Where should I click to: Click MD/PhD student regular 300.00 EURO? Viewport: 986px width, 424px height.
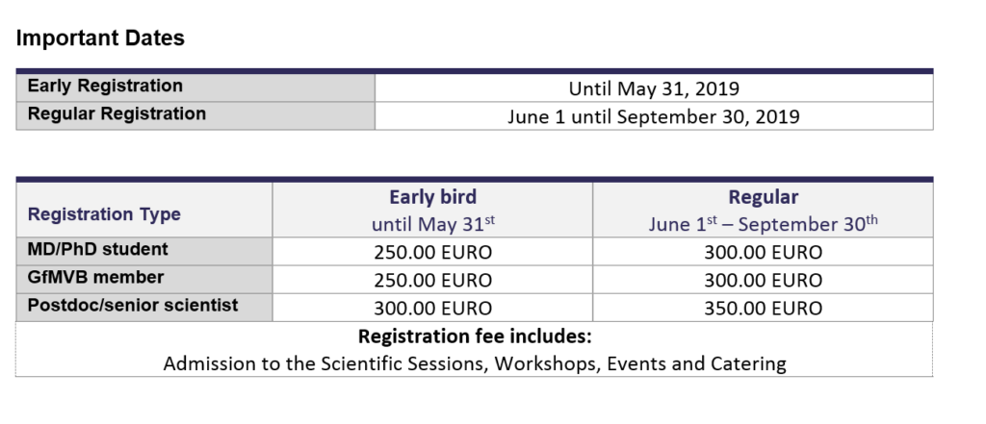[x=763, y=252]
